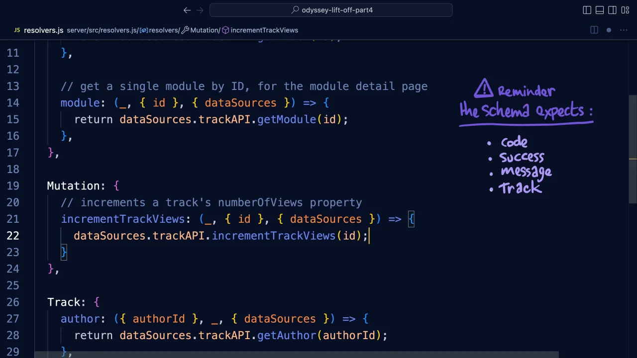Viewport: 637px width, 358px height.
Task: Open the resolvers breadcrumb segment
Action: tap(160, 30)
